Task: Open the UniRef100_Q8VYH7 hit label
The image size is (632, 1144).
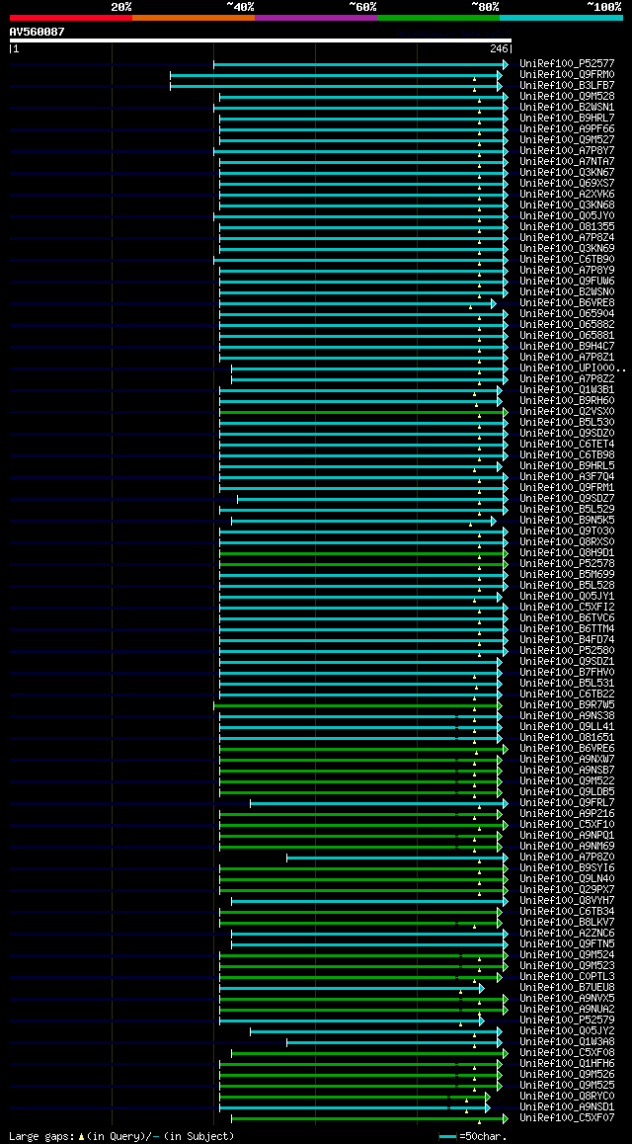Action: (x=567, y=900)
